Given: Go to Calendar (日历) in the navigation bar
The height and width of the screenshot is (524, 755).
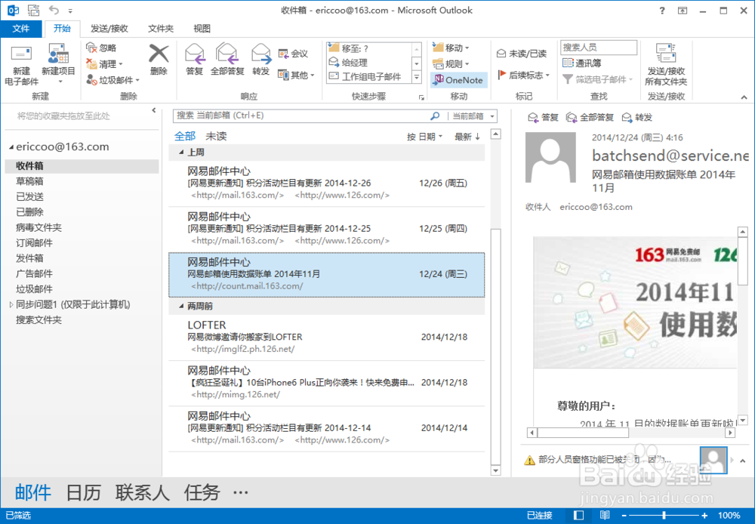Looking at the screenshot, I should coord(83,493).
